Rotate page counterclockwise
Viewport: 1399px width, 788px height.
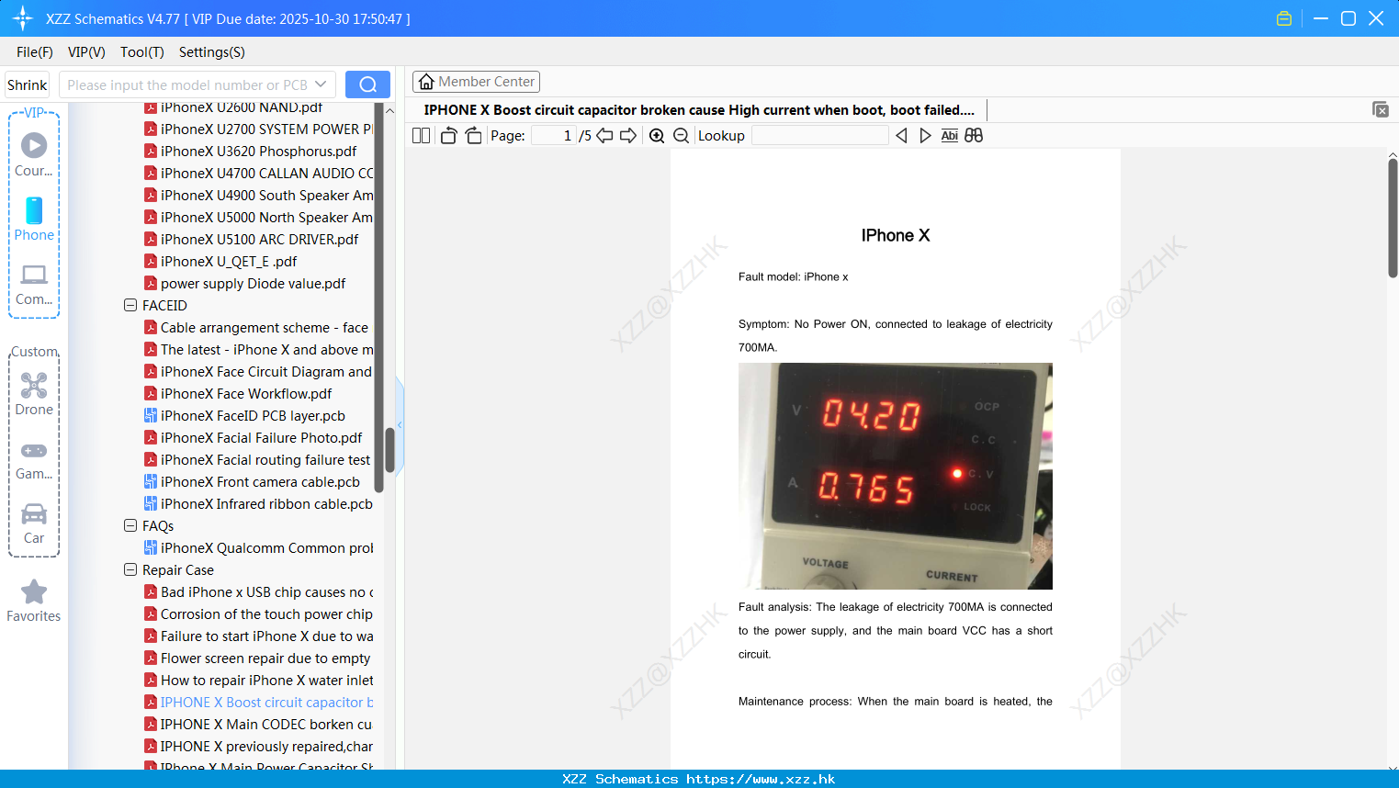(448, 136)
